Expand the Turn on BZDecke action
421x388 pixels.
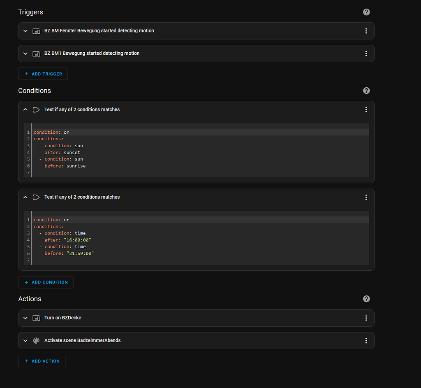point(25,318)
